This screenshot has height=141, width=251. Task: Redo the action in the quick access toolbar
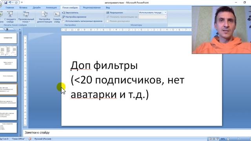16,3
